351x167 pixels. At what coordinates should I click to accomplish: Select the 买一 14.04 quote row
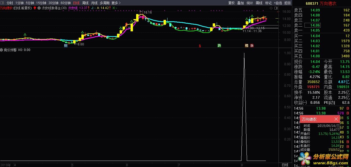tap(321, 36)
